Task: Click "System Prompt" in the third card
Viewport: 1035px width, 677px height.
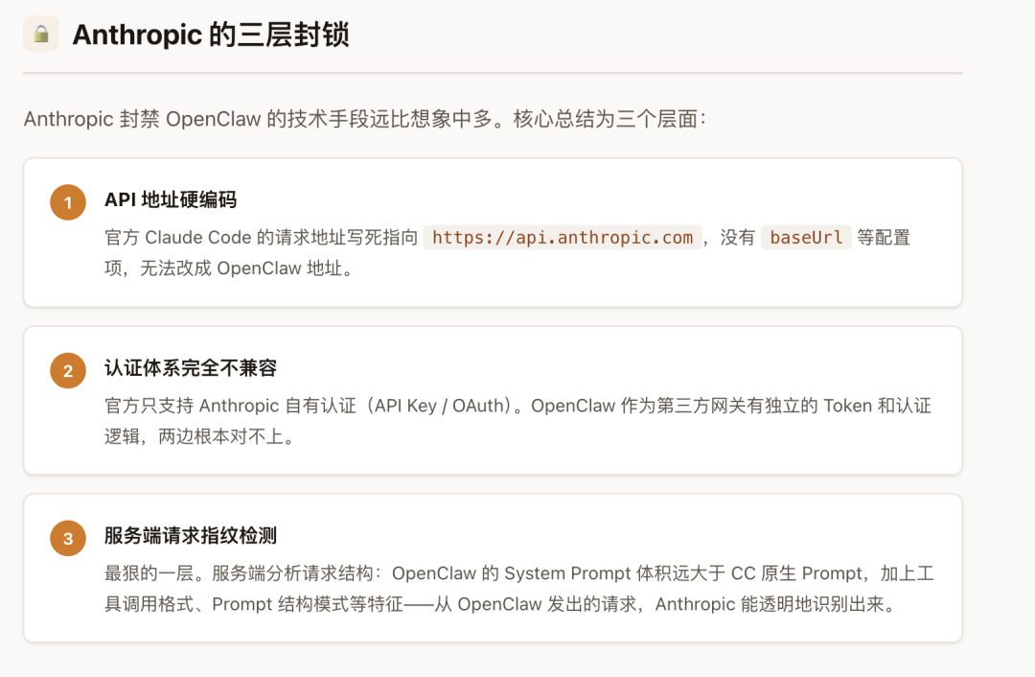Action: pyautogui.click(x=566, y=573)
